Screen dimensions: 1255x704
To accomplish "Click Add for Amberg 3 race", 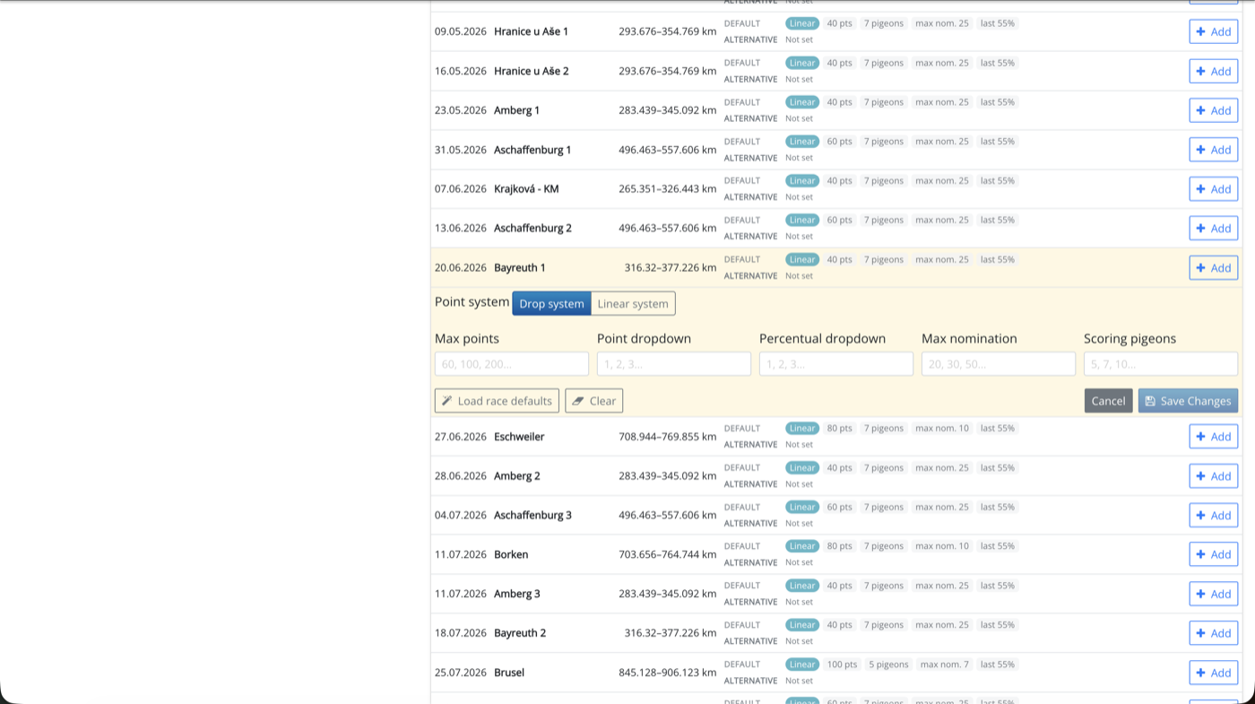I will tap(1213, 594).
